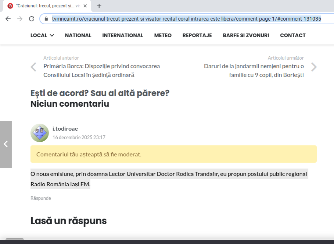Image resolution: width=334 pixels, height=244 pixels.
Task: Click the CONTACT menu link
Action: point(292,35)
